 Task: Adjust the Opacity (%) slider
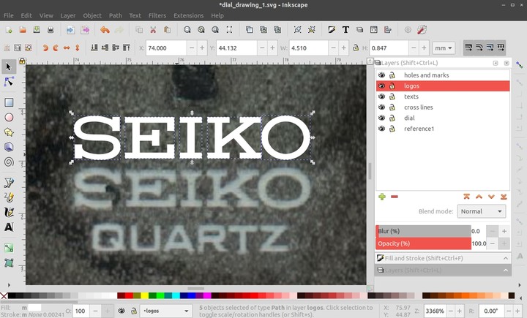[423, 243]
